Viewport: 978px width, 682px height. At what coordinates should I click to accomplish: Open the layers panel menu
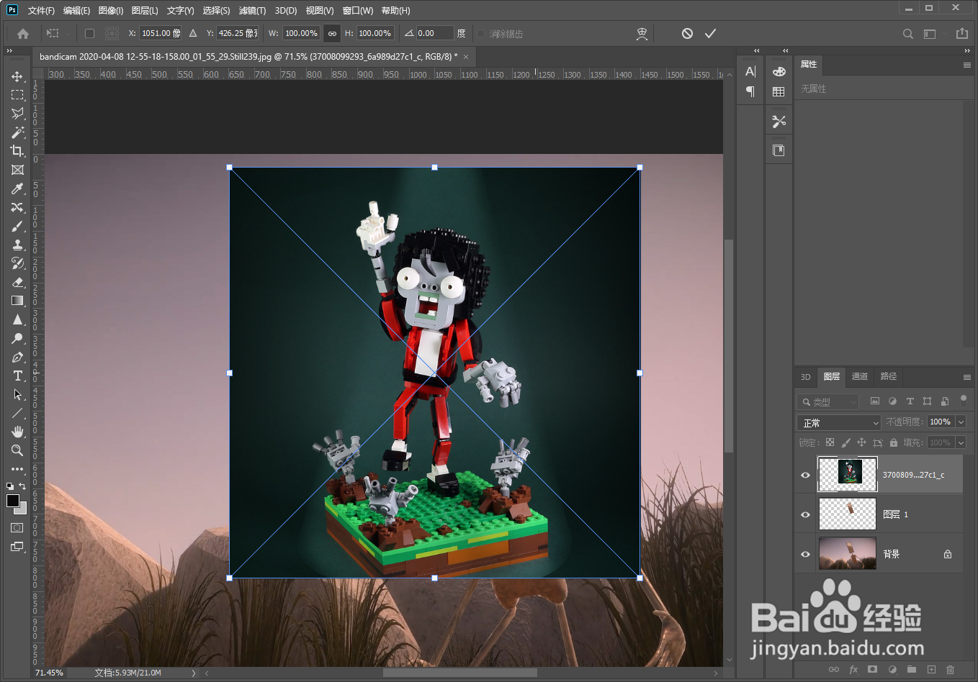pyautogui.click(x=967, y=377)
